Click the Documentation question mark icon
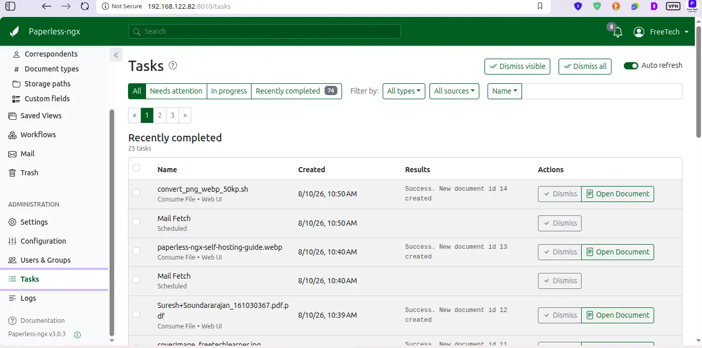This screenshot has width=702, height=348. click(x=12, y=320)
